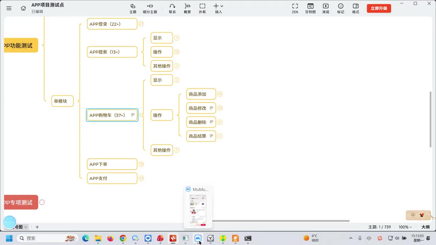Open the format (格式) panel
The image size is (436, 245).
(356, 9)
